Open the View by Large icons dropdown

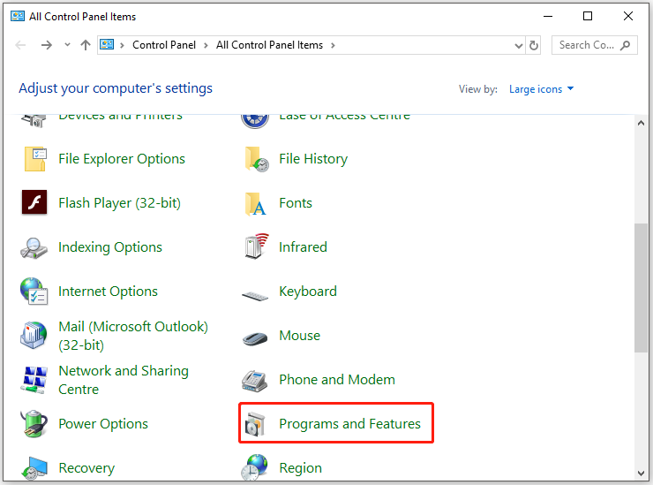(x=542, y=89)
